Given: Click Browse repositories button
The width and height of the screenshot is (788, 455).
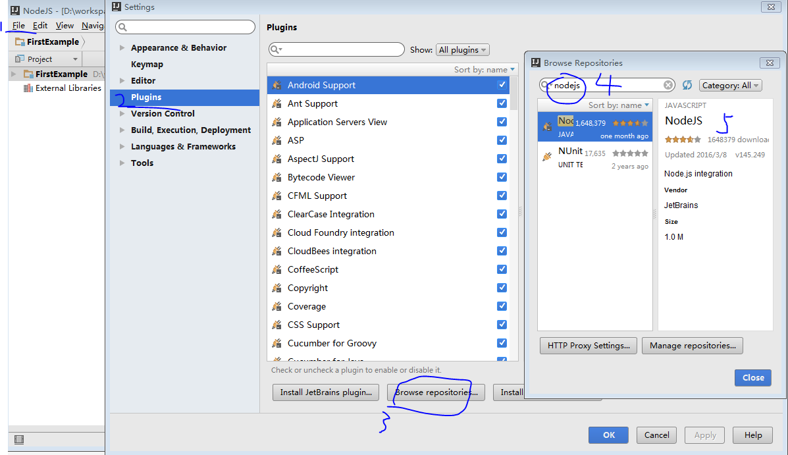Looking at the screenshot, I should click(x=436, y=392).
